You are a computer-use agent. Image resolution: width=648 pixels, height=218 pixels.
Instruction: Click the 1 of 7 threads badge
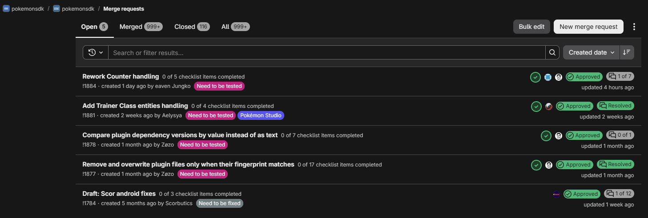tap(620, 76)
